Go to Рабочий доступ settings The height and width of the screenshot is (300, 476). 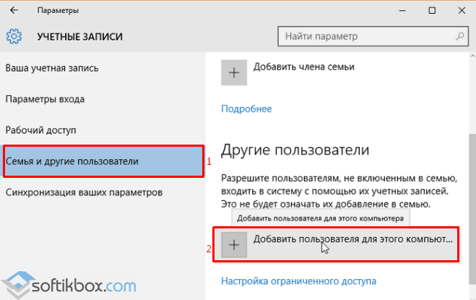coord(40,130)
